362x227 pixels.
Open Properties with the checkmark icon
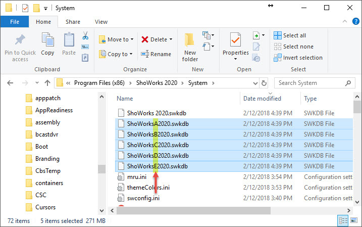coord(235,40)
